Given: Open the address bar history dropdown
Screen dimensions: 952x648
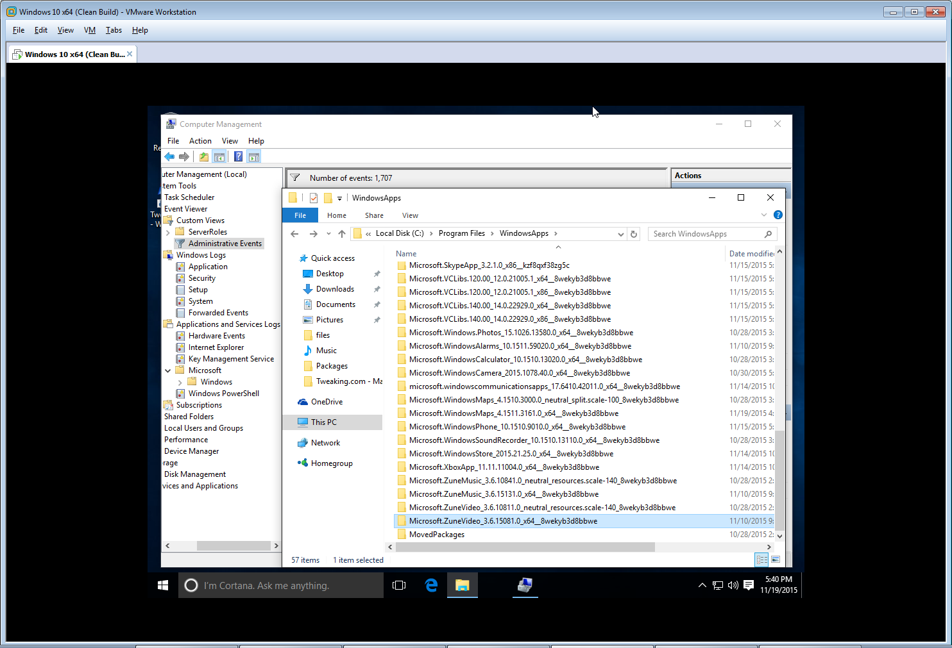Looking at the screenshot, I should tap(620, 234).
